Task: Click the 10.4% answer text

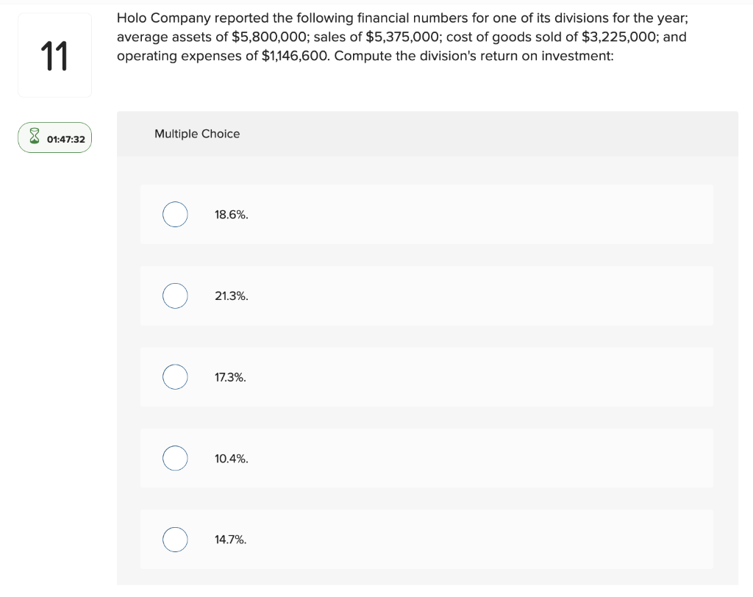Action: [x=232, y=459]
